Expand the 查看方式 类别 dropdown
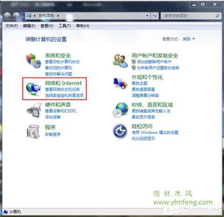The image size is (224, 217). point(189,39)
